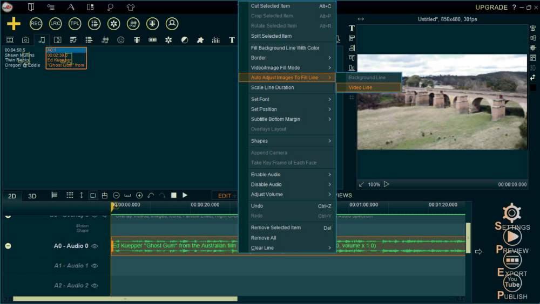This screenshot has height=304, width=540.
Task: Switch to the 3D timeline tab
Action: (32, 196)
